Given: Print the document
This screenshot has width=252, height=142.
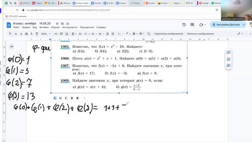Looking at the screenshot, I should tap(26, 34).
